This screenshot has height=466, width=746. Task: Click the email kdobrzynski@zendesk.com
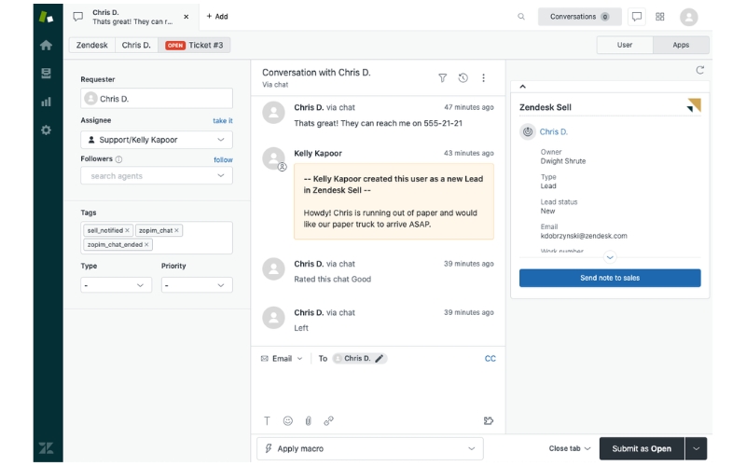(584, 236)
